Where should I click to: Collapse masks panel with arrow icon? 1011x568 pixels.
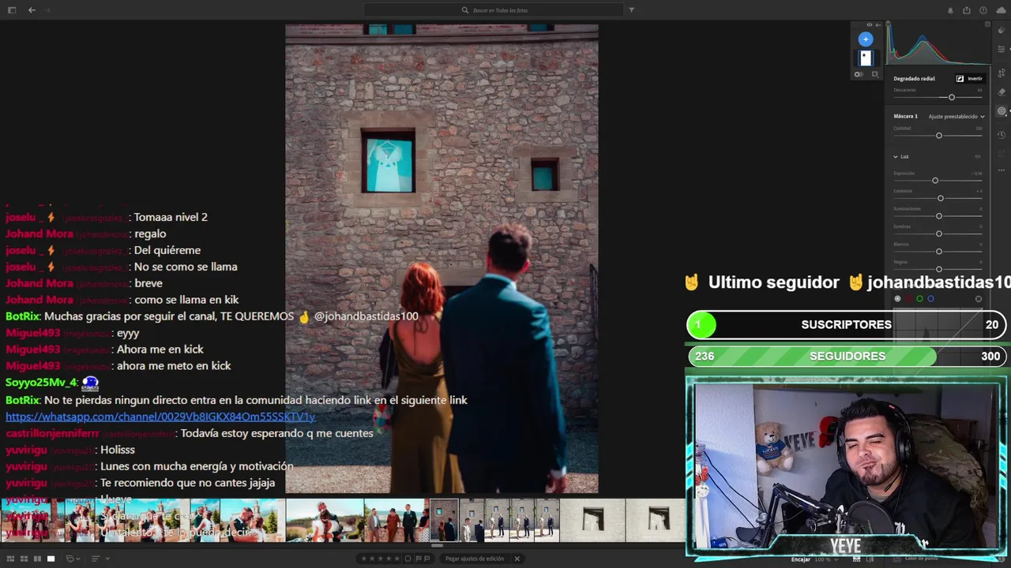coord(878,25)
